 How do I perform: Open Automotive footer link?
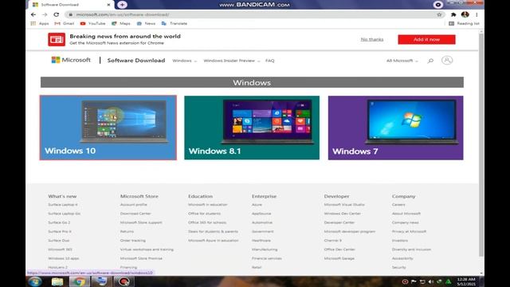(262, 222)
